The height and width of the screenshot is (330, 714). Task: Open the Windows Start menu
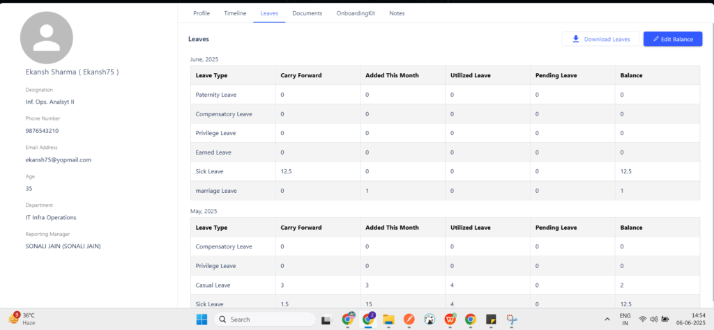tap(202, 320)
